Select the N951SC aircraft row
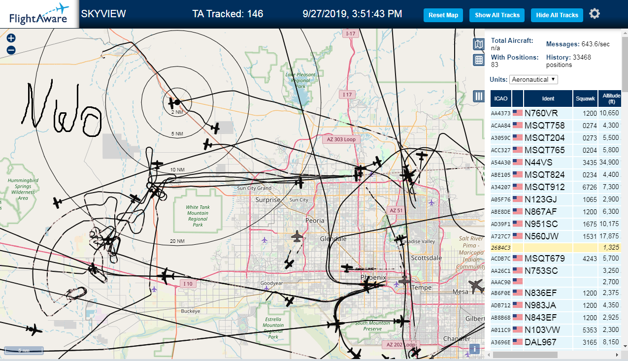This screenshot has height=361, width=628. (556, 224)
